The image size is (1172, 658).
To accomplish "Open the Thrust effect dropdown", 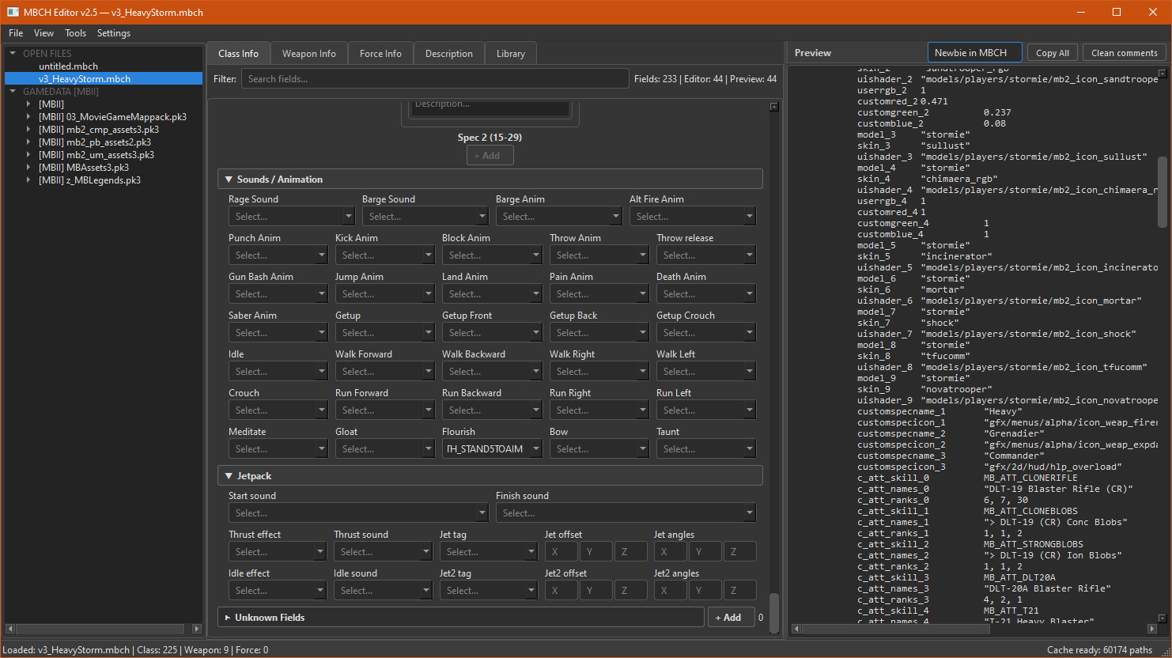I will tap(278, 552).
